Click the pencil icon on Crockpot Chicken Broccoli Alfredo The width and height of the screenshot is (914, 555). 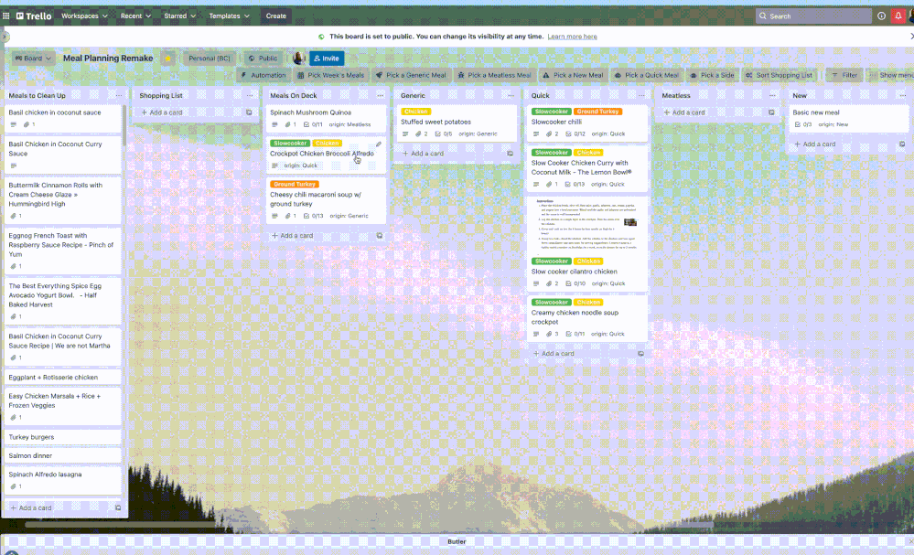(x=378, y=144)
